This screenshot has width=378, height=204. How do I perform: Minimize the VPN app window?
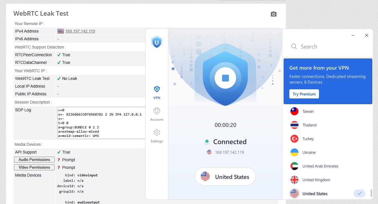[x=353, y=36]
